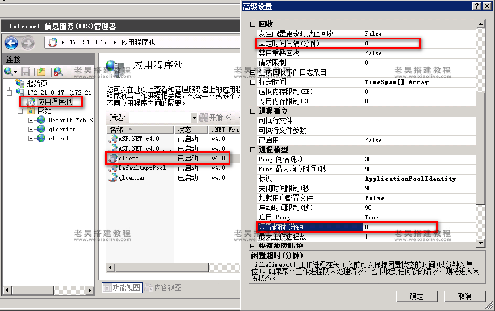Click the 网站 folder icon in tree
The image size is (495, 311).
pyautogui.click(x=31, y=111)
